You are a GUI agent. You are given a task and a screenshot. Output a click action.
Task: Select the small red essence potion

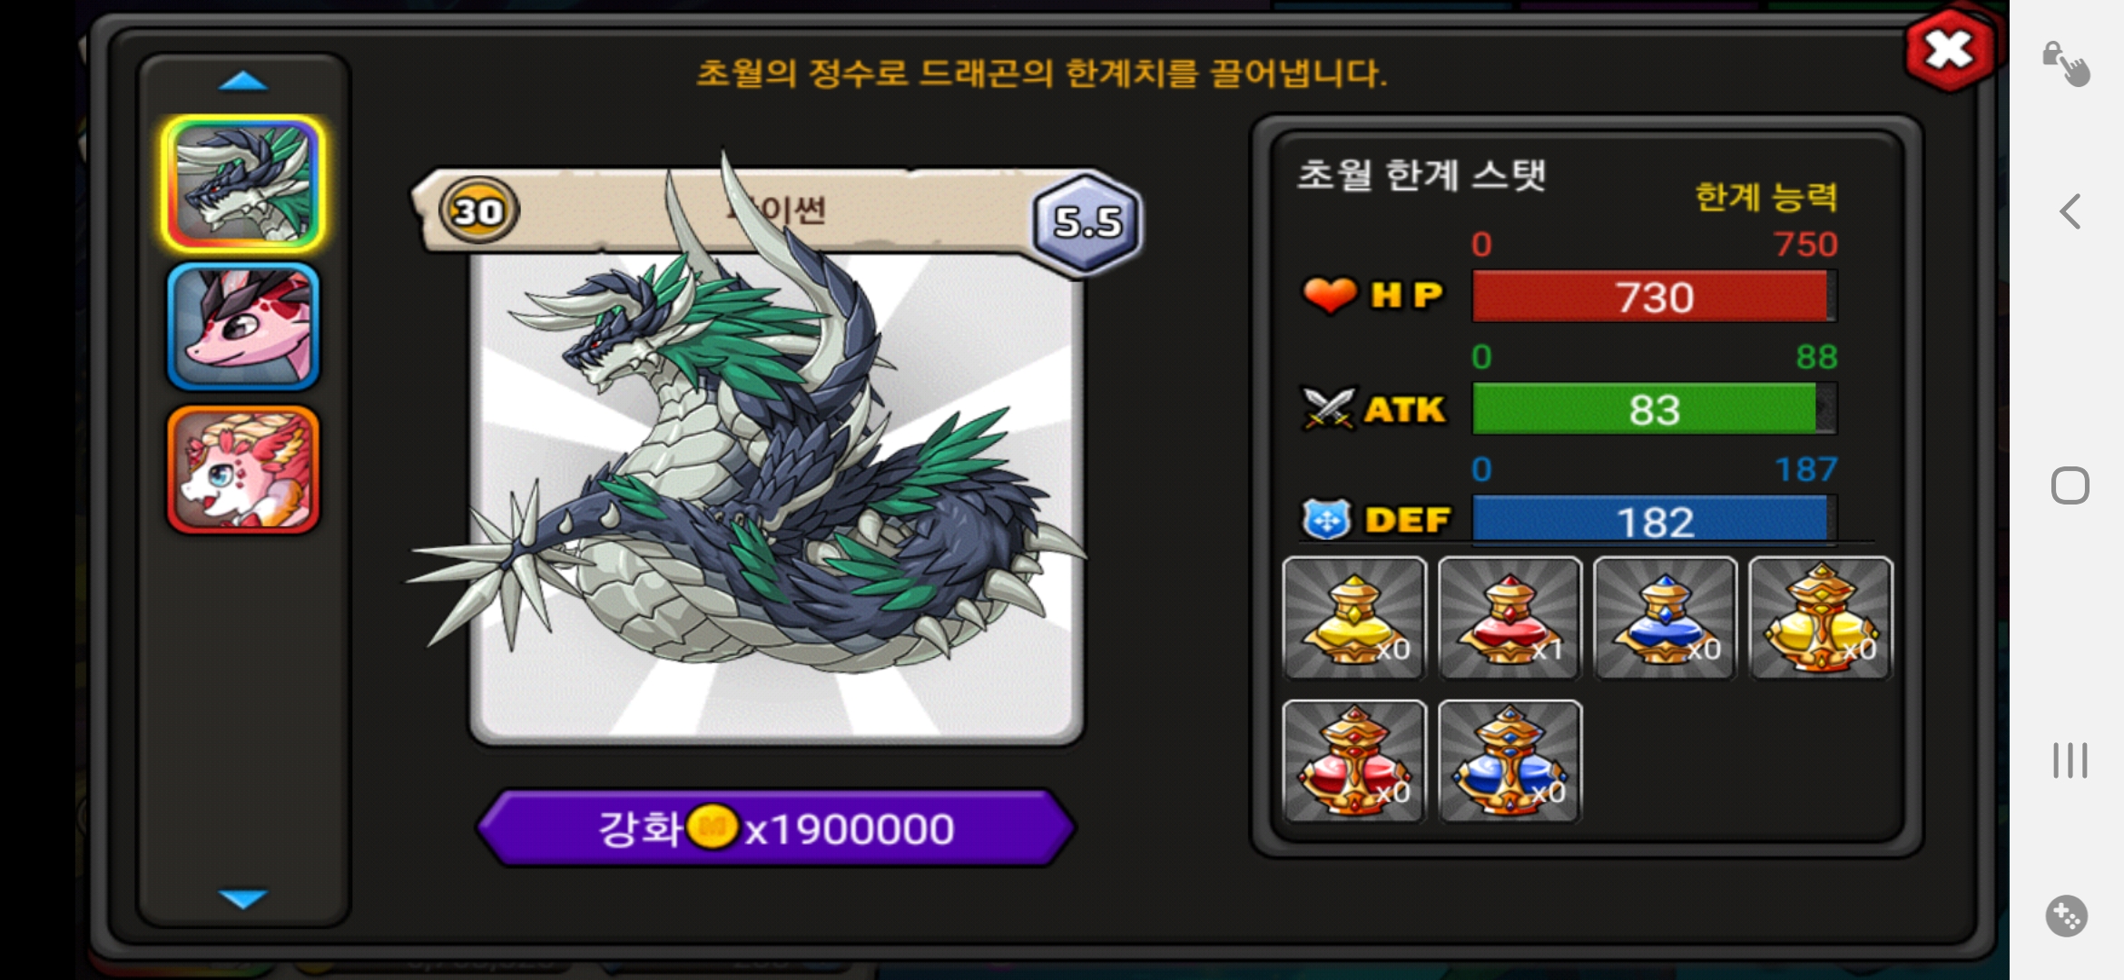pos(1509,617)
